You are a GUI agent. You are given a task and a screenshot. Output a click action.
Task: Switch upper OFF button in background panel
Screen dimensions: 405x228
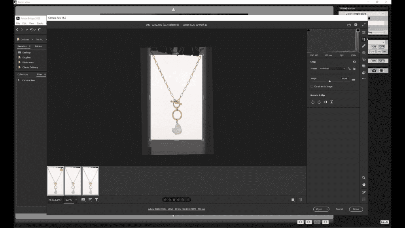(382, 47)
